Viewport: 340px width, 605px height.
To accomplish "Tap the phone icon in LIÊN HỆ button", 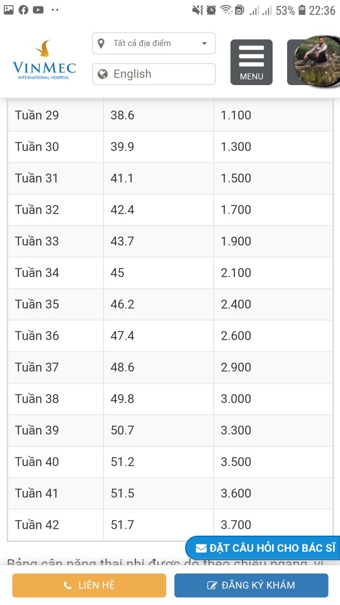I will (x=68, y=585).
